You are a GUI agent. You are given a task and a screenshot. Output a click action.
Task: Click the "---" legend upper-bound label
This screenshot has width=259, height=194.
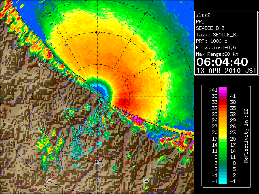pos(231,90)
